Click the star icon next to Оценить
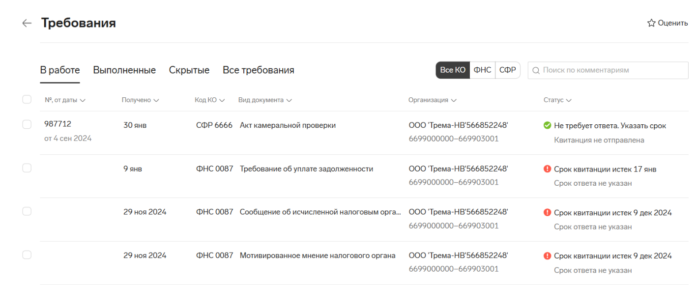The width and height of the screenshot is (697, 285). (651, 23)
